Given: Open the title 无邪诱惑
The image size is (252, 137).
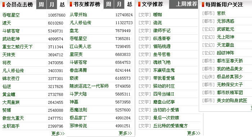Looking at the screenshot, I should (226, 21).
